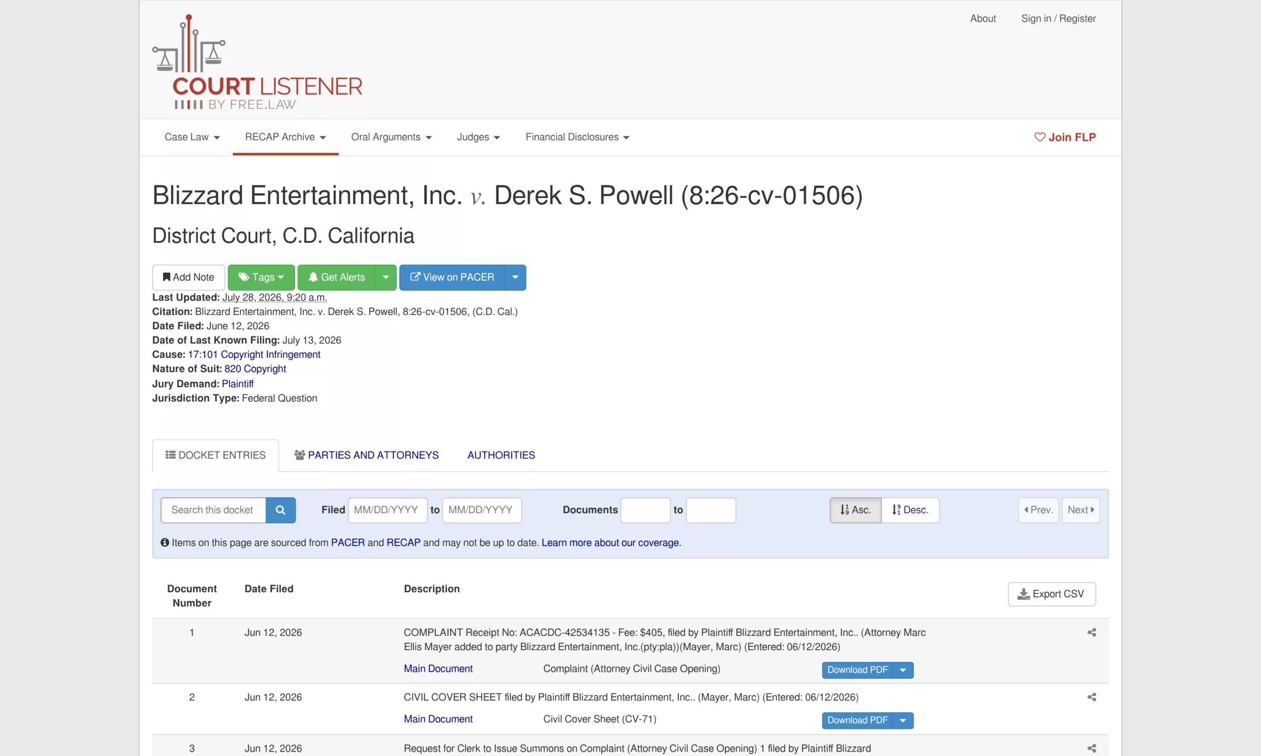
Task: Open Sign in / Register
Action: coord(1058,18)
